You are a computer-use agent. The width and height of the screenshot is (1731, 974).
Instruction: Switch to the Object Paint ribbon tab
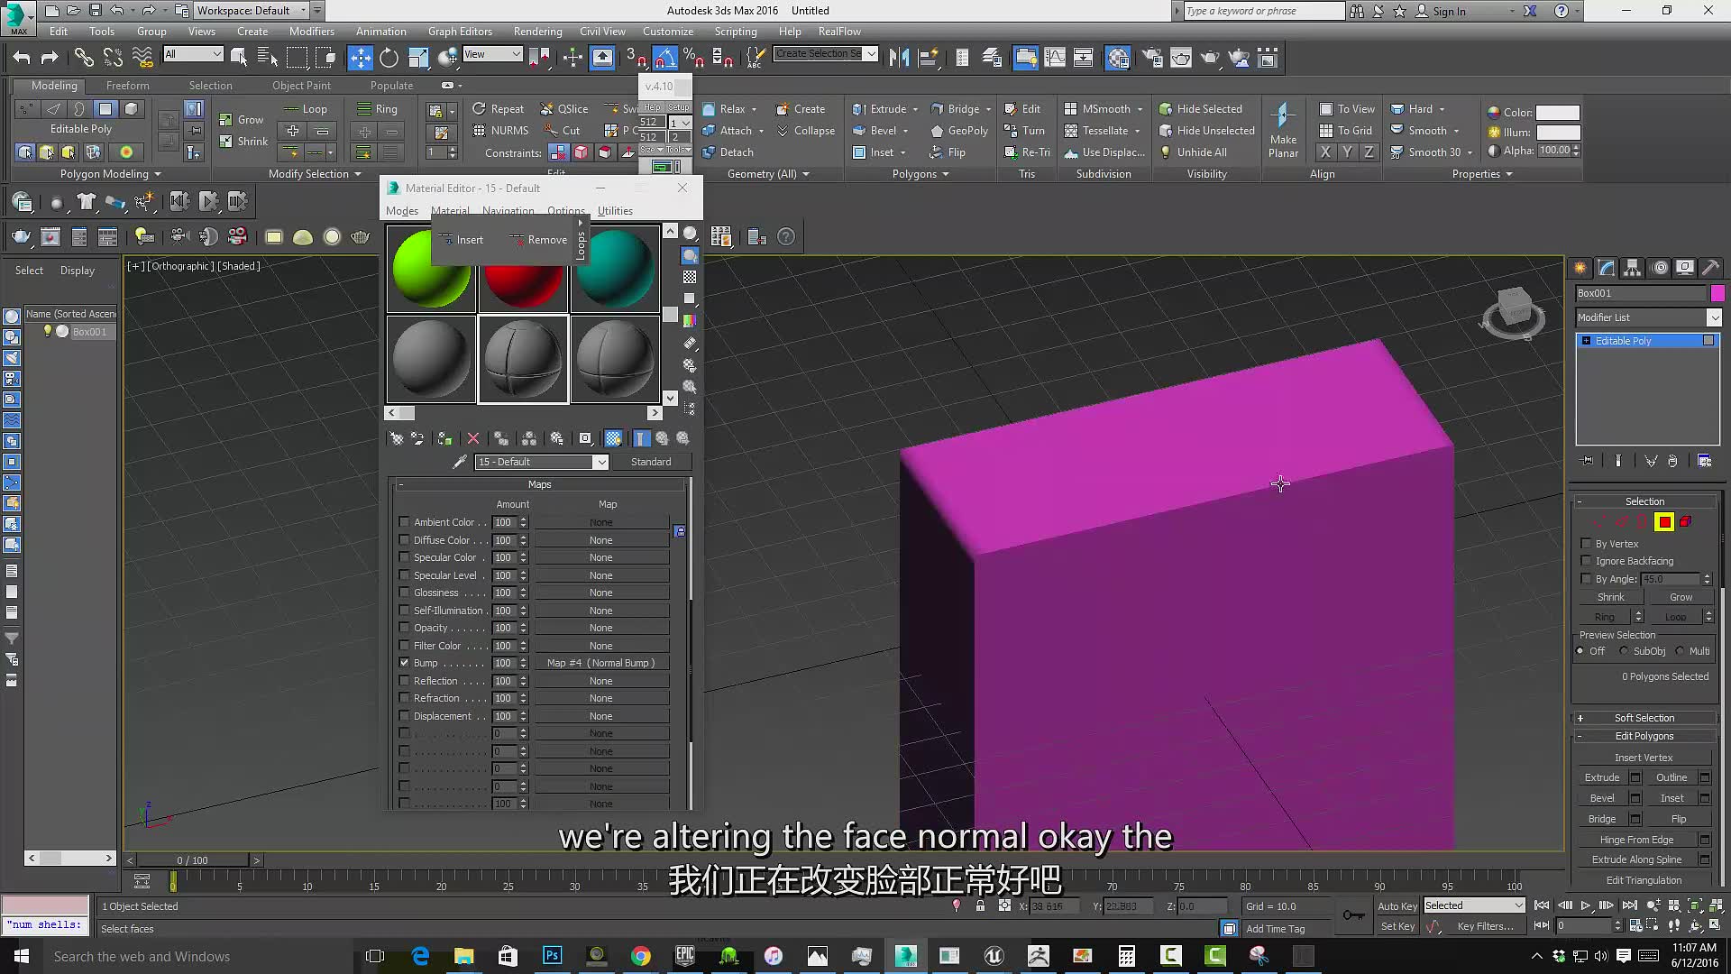[x=301, y=86]
